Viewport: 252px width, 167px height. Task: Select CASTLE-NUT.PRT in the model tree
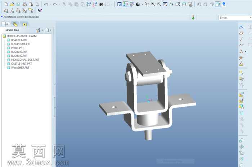tap(22, 64)
